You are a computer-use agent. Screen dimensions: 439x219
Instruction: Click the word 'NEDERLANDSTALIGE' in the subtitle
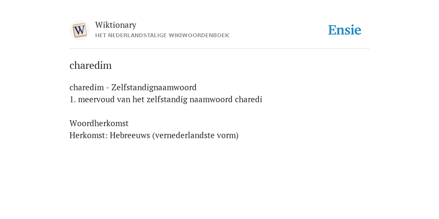[138, 36]
